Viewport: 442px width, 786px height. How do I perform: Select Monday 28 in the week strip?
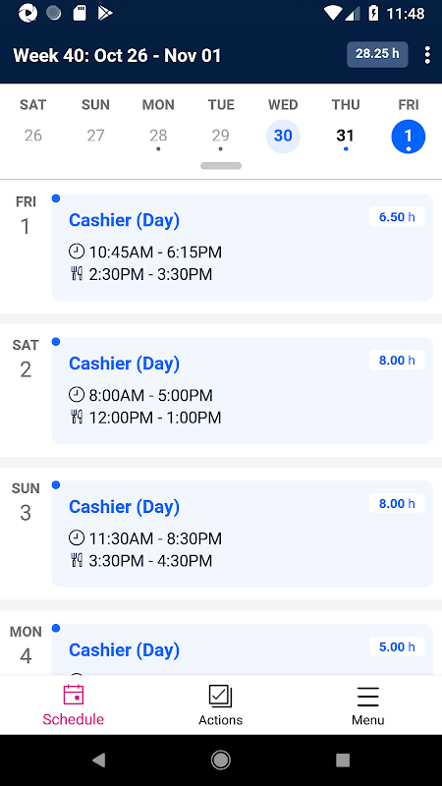click(x=158, y=136)
